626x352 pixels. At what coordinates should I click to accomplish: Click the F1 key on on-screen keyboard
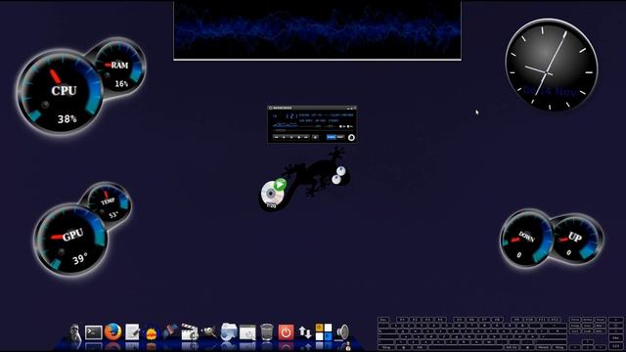[402, 320]
